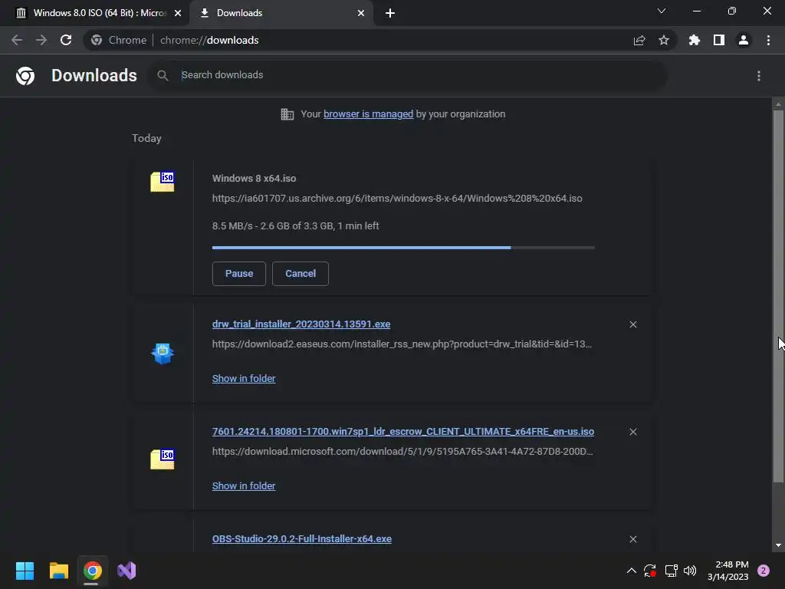
Task: Open OBS-Studio-29.0.2-Full-Installer-x64.exe
Action: pyautogui.click(x=302, y=539)
